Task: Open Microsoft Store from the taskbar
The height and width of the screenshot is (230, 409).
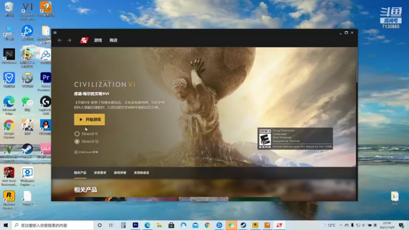Action: click(x=171, y=225)
